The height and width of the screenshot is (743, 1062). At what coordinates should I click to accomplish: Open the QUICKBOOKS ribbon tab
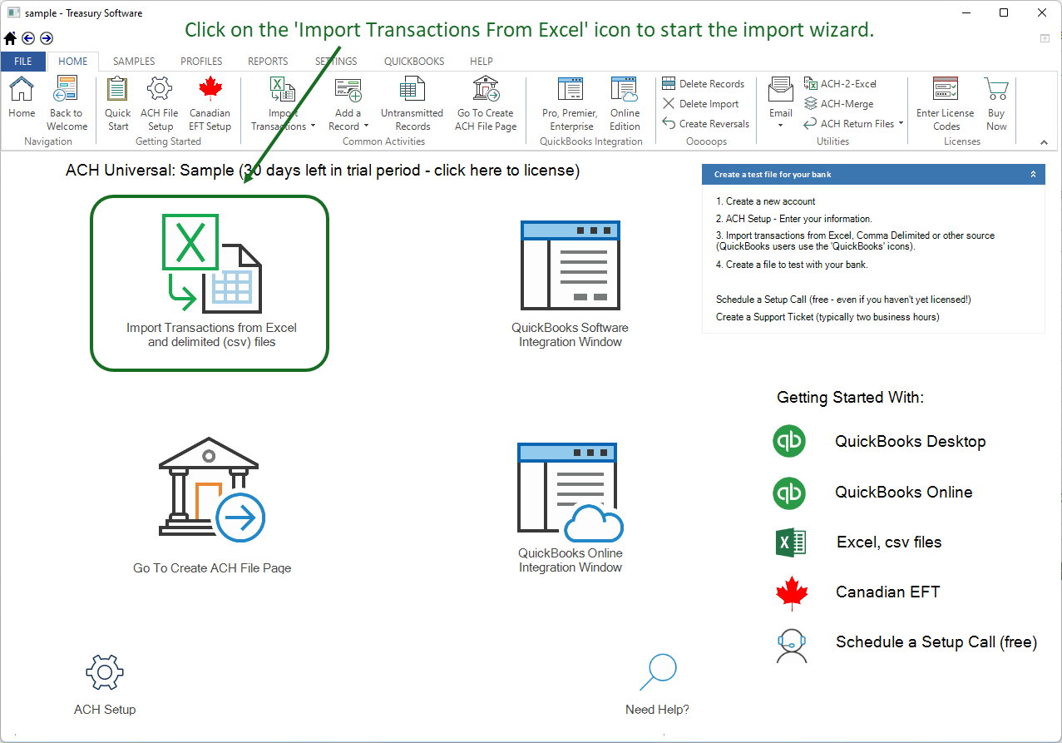tap(413, 62)
